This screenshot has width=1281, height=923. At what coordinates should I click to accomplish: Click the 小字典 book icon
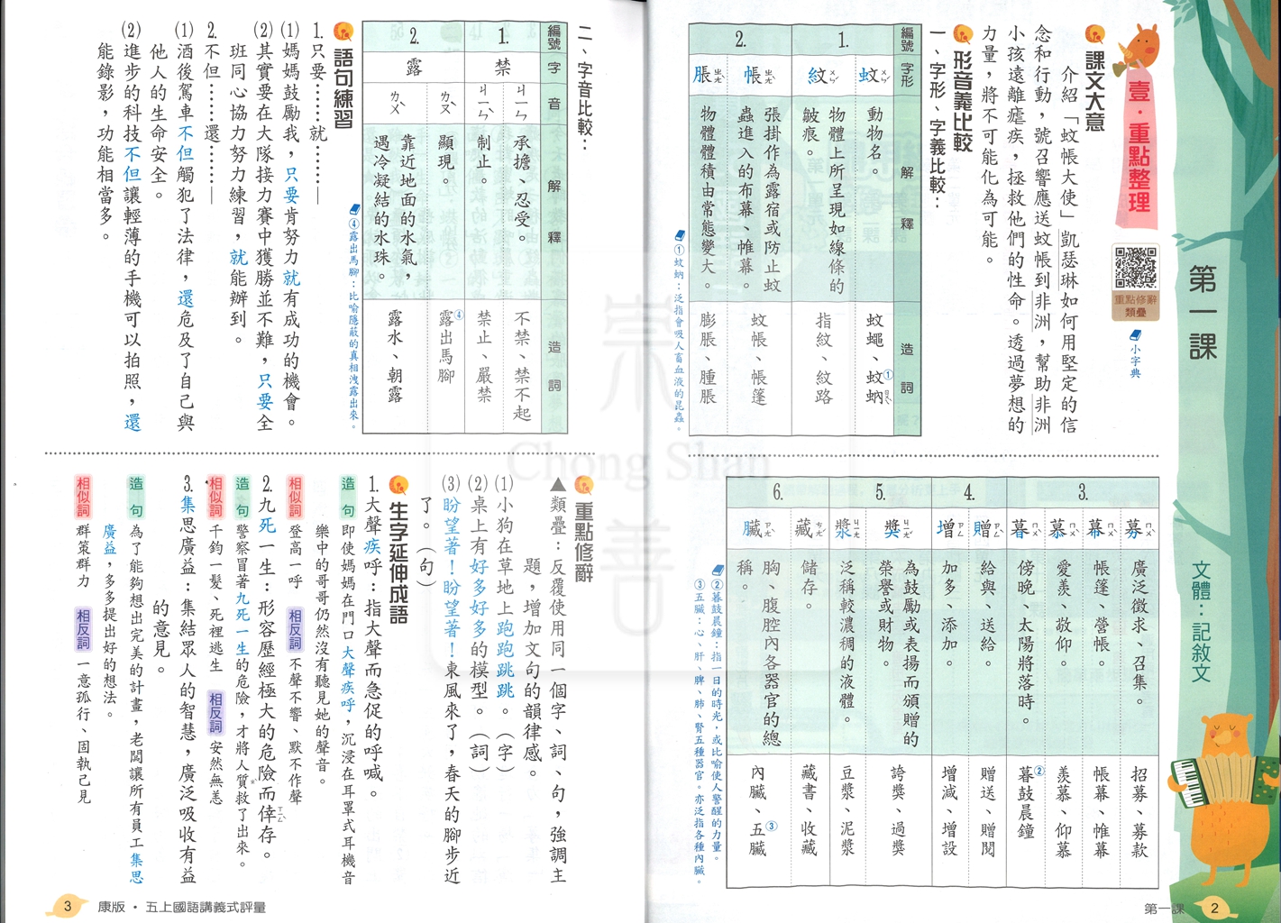(x=1135, y=335)
